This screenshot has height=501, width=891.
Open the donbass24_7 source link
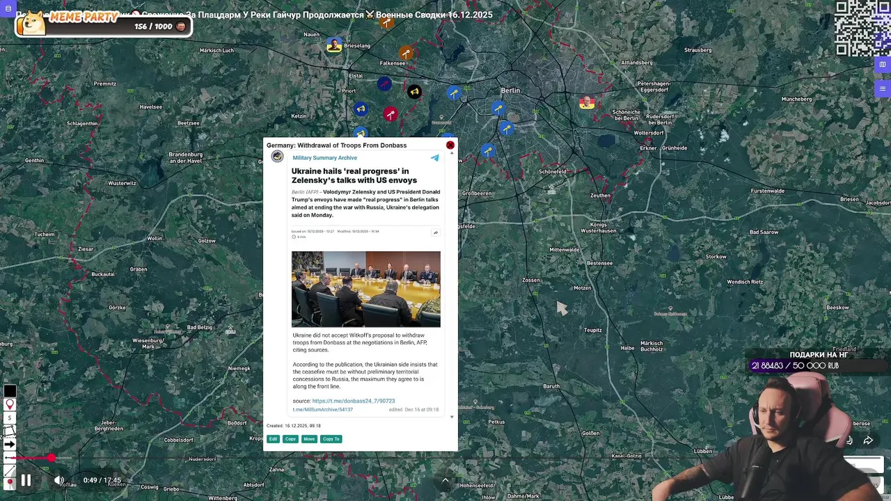354,401
